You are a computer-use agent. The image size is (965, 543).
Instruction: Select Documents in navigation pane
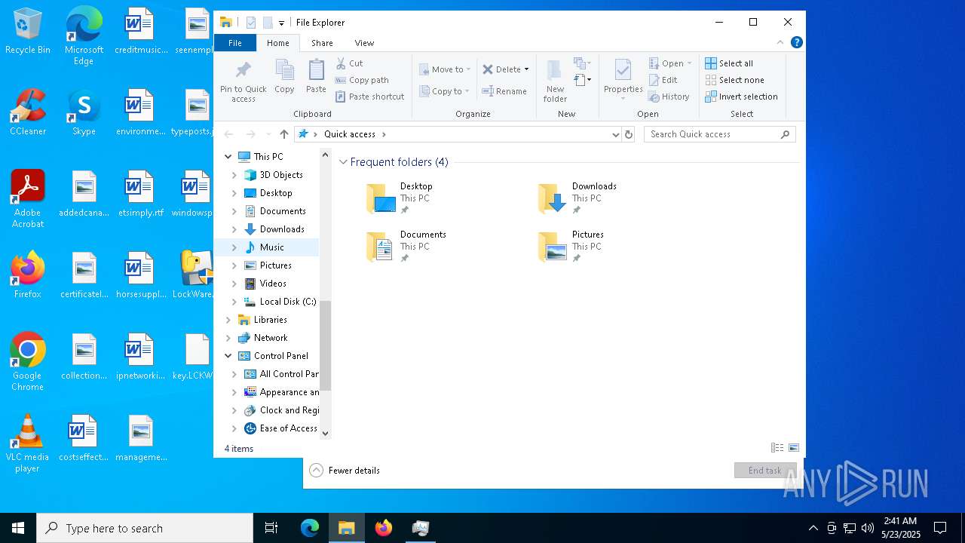(x=283, y=211)
